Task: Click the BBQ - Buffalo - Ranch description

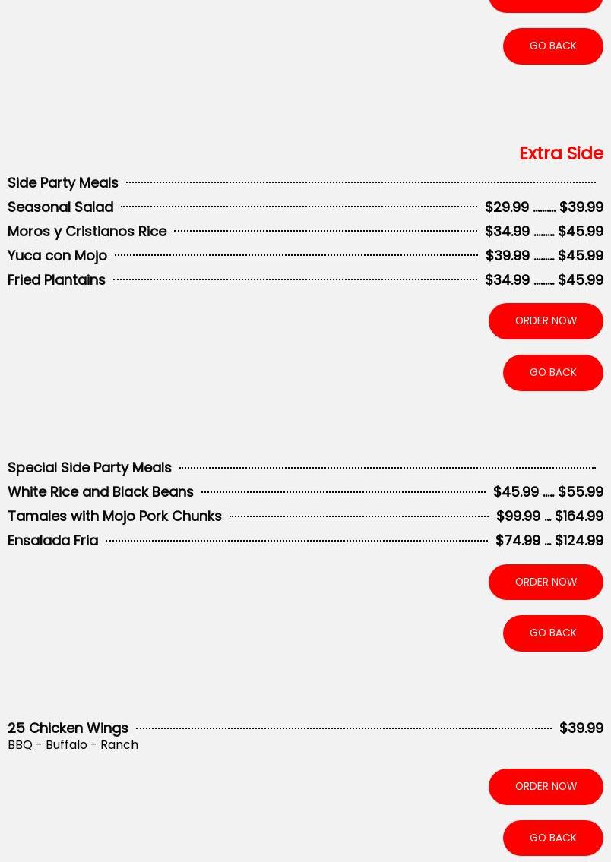Action: click(73, 744)
